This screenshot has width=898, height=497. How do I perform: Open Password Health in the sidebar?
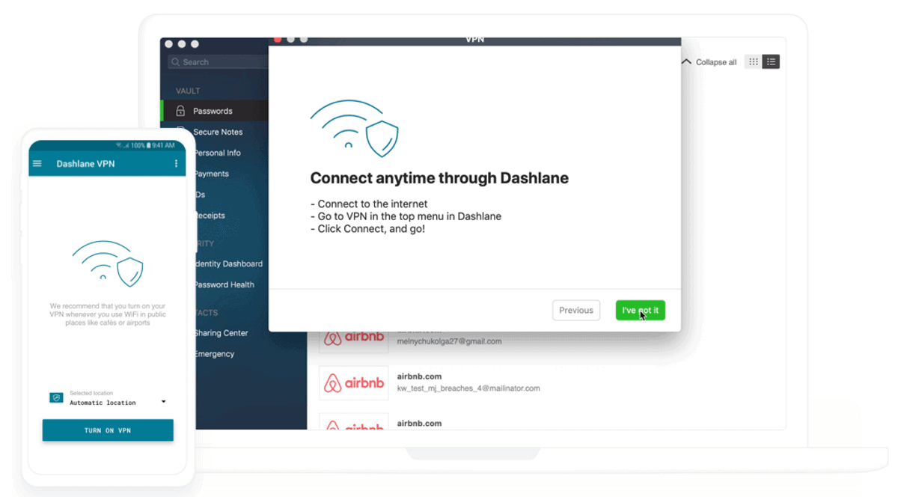223,284
